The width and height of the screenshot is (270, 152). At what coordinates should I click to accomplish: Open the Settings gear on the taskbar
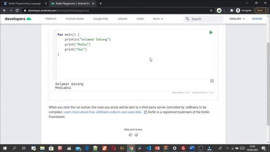tap(175, 148)
